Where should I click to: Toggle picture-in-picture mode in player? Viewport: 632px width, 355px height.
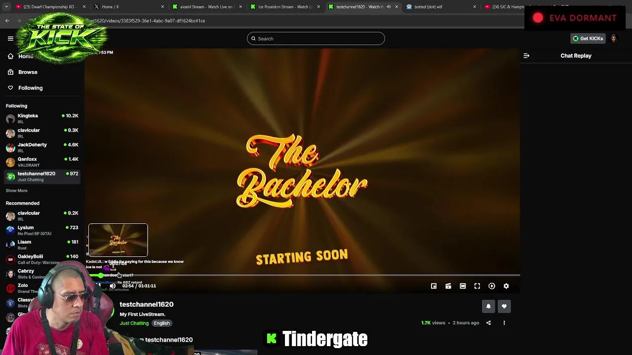pyautogui.click(x=434, y=286)
